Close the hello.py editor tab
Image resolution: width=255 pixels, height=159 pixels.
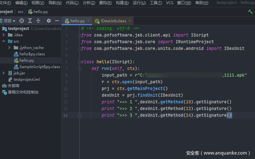[89, 21]
